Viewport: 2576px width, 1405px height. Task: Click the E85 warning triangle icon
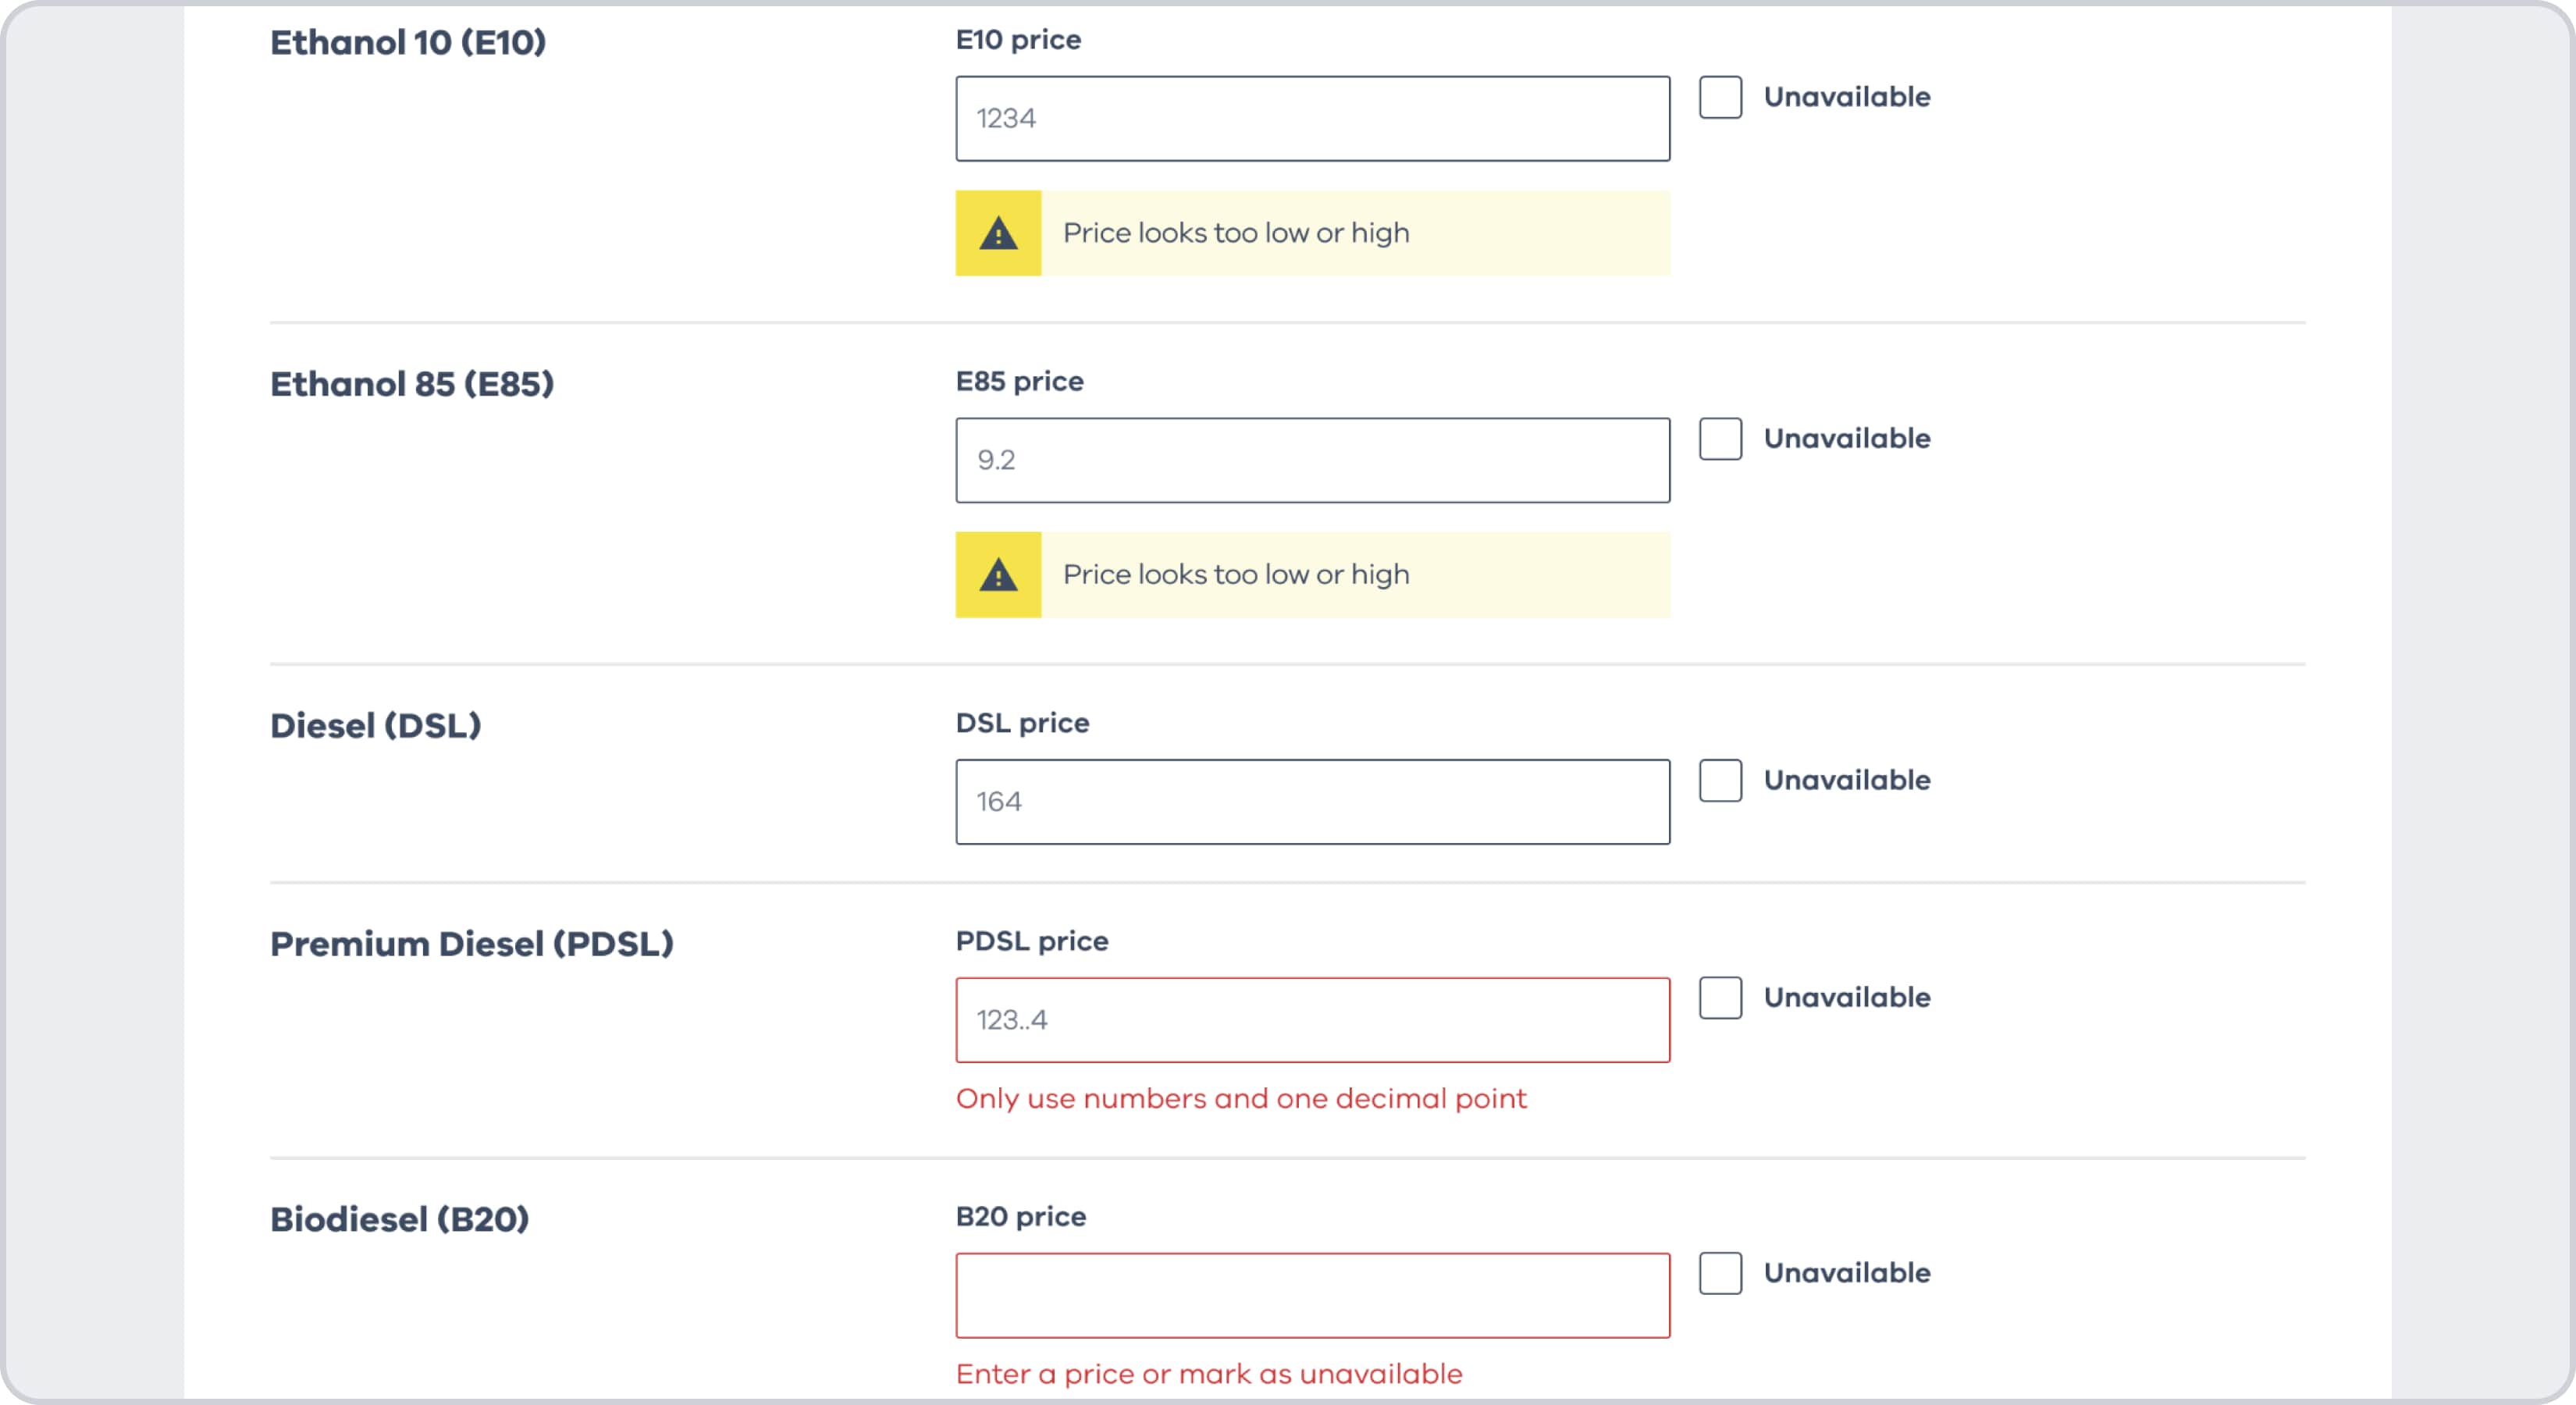point(998,575)
